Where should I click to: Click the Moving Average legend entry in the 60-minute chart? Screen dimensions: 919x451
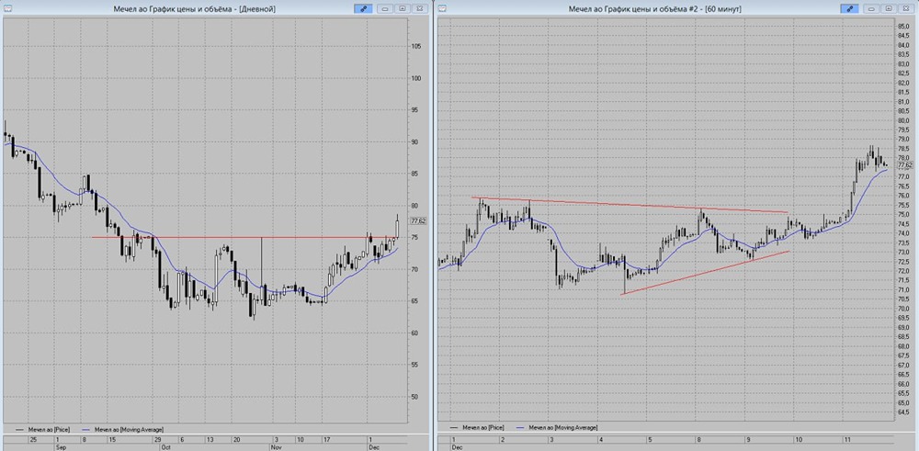point(557,428)
